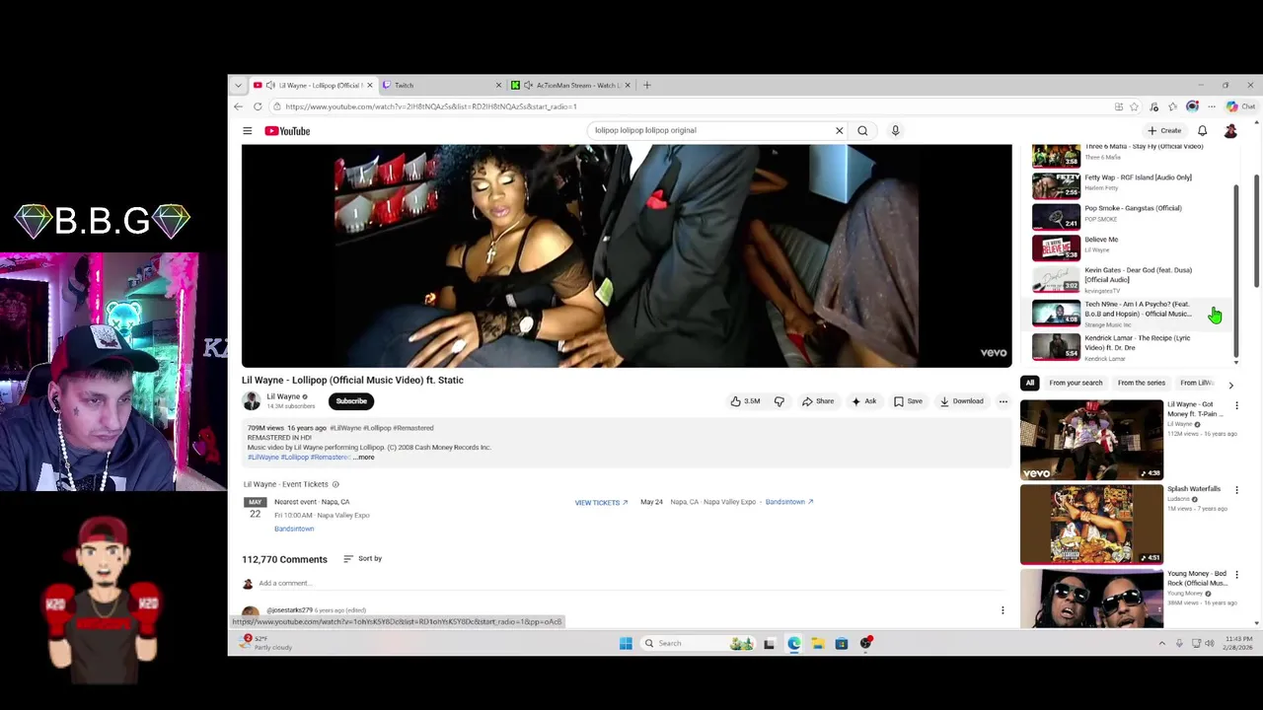The width and height of the screenshot is (1263, 710).
Task: Open the Windows Start menu
Action: point(626,643)
